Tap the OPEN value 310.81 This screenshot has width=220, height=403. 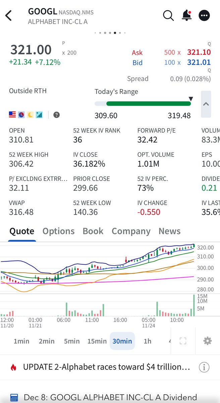[21, 140]
